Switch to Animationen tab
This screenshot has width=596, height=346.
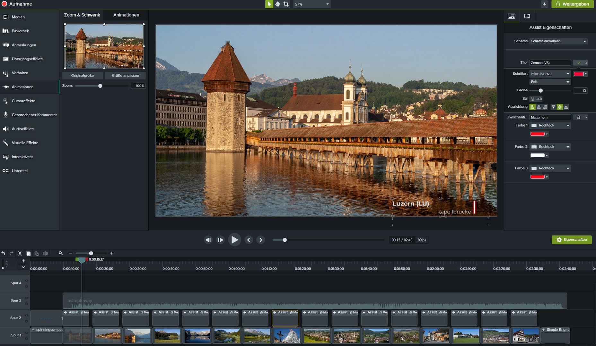tap(126, 15)
